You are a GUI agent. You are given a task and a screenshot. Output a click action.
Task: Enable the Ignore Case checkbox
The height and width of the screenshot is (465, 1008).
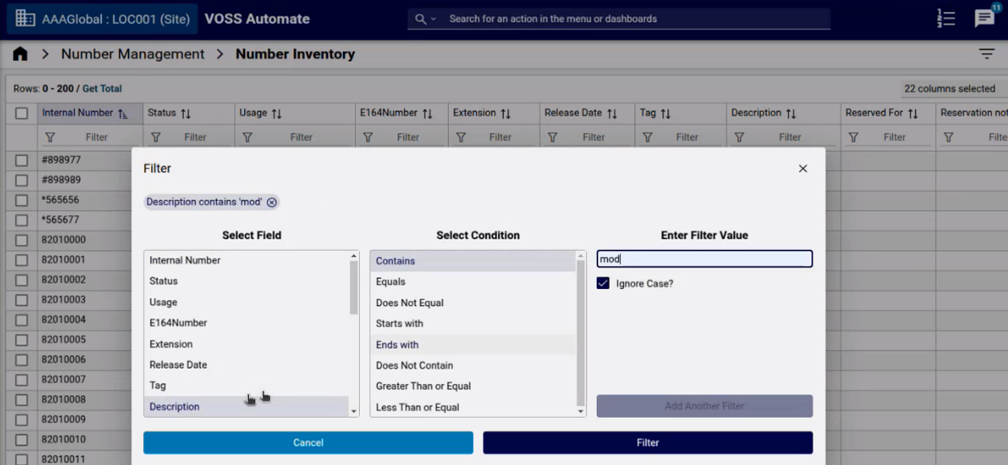click(603, 283)
